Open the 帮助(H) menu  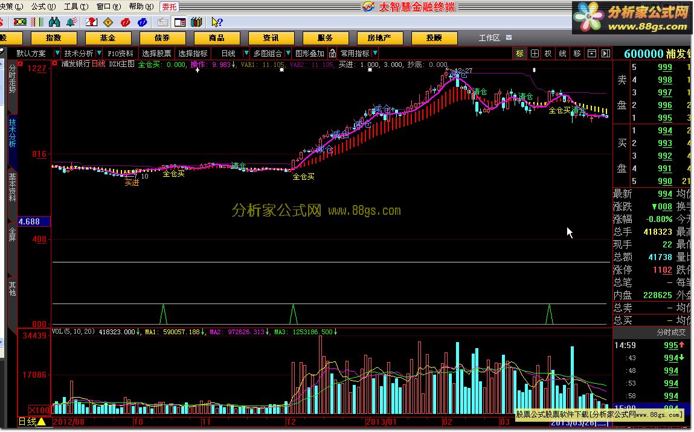141,6
